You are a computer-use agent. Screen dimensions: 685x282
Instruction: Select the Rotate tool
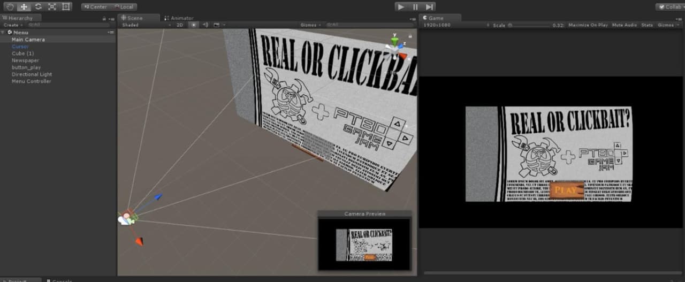coord(38,7)
